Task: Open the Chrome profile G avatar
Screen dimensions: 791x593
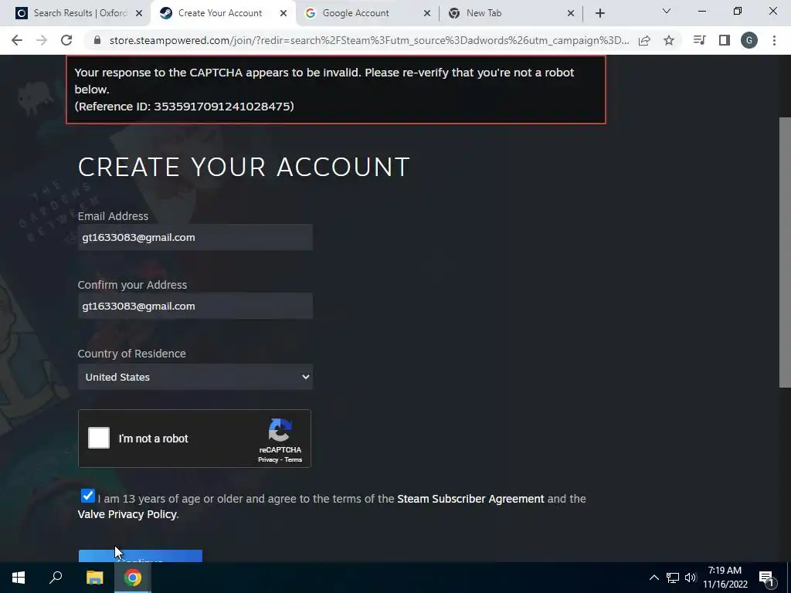Action: coord(749,40)
